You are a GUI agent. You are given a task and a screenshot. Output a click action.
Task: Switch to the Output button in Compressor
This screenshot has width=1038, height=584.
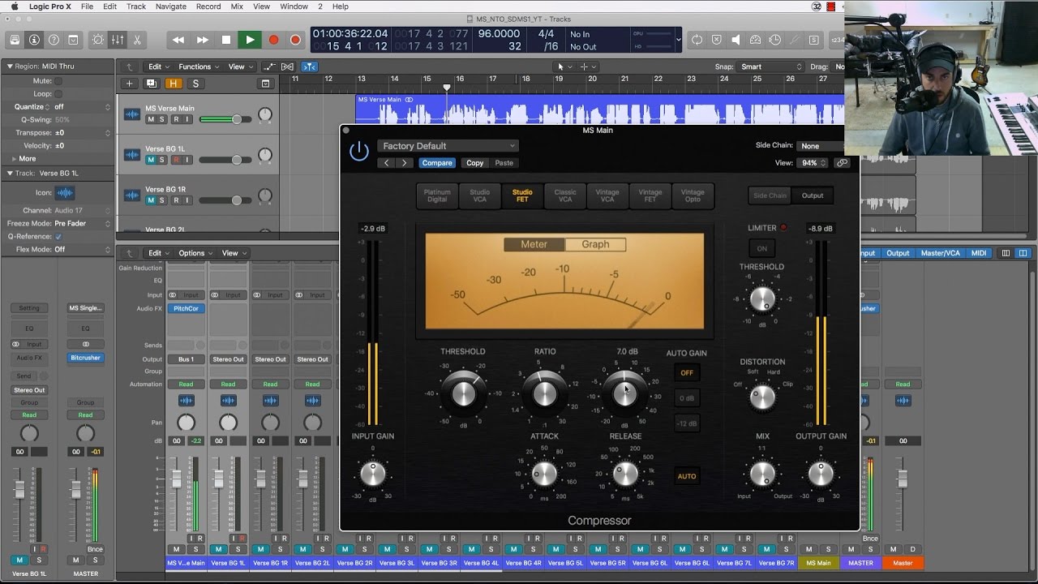pos(813,195)
